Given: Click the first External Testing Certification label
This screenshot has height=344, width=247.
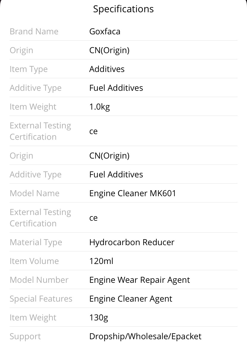Looking at the screenshot, I should [x=40, y=131].
